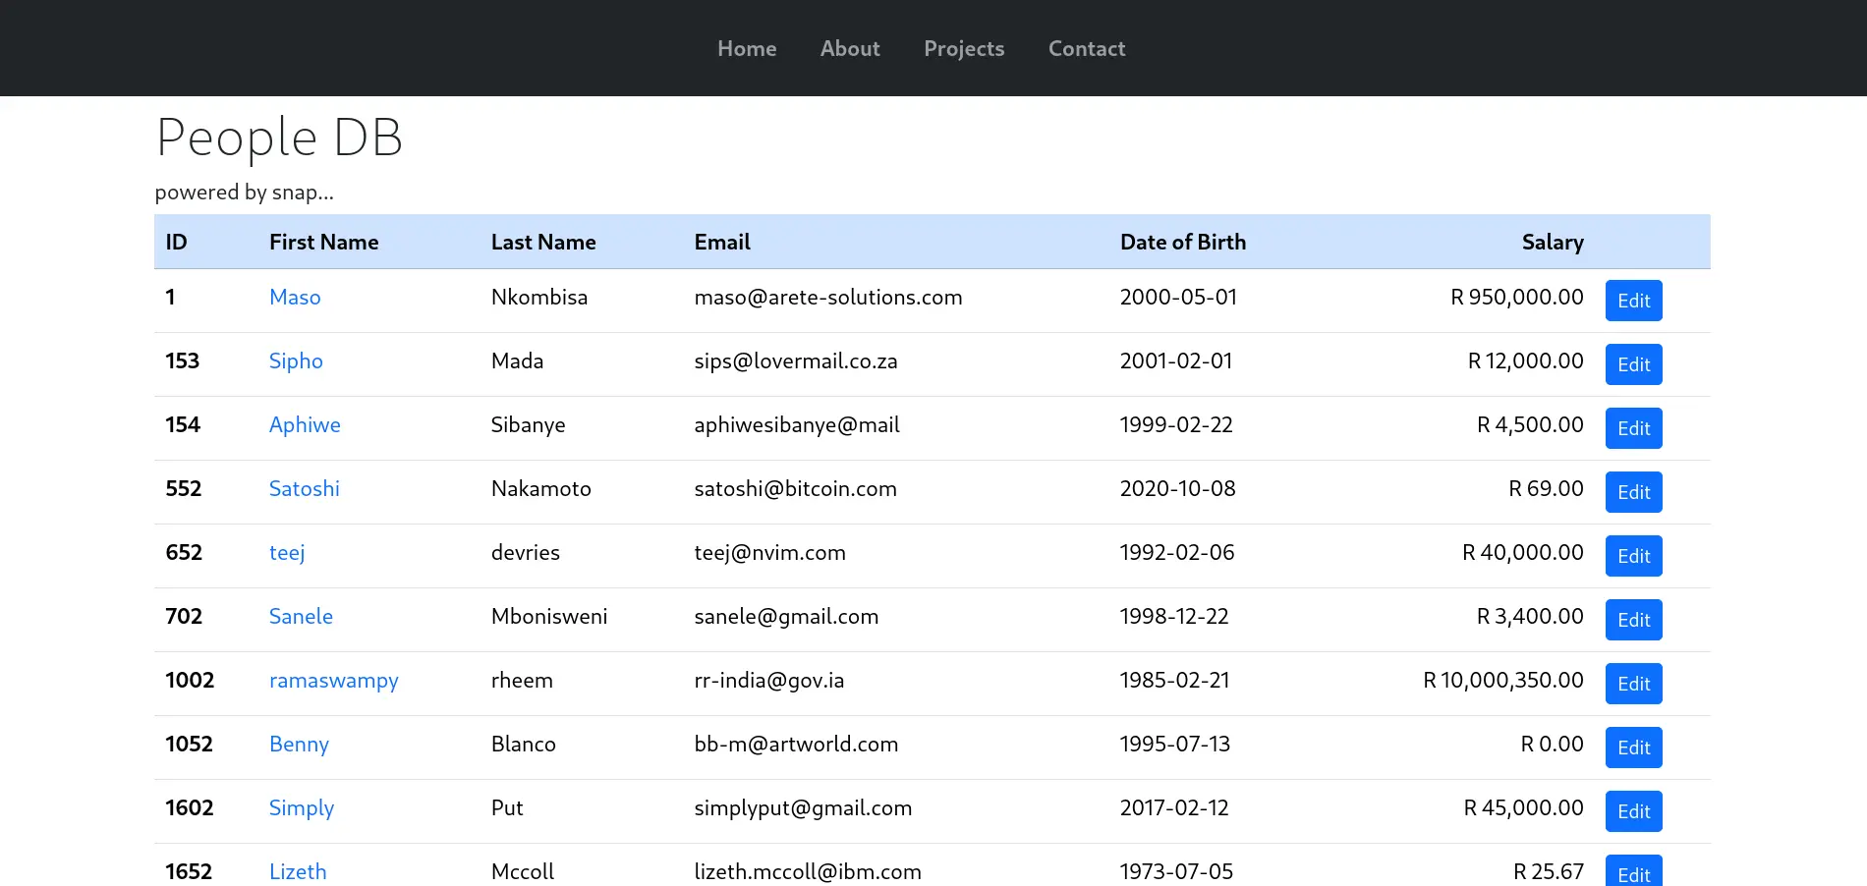Edit Satoshi Nakamoto's entry
This screenshot has width=1867, height=886.
coord(1633,492)
